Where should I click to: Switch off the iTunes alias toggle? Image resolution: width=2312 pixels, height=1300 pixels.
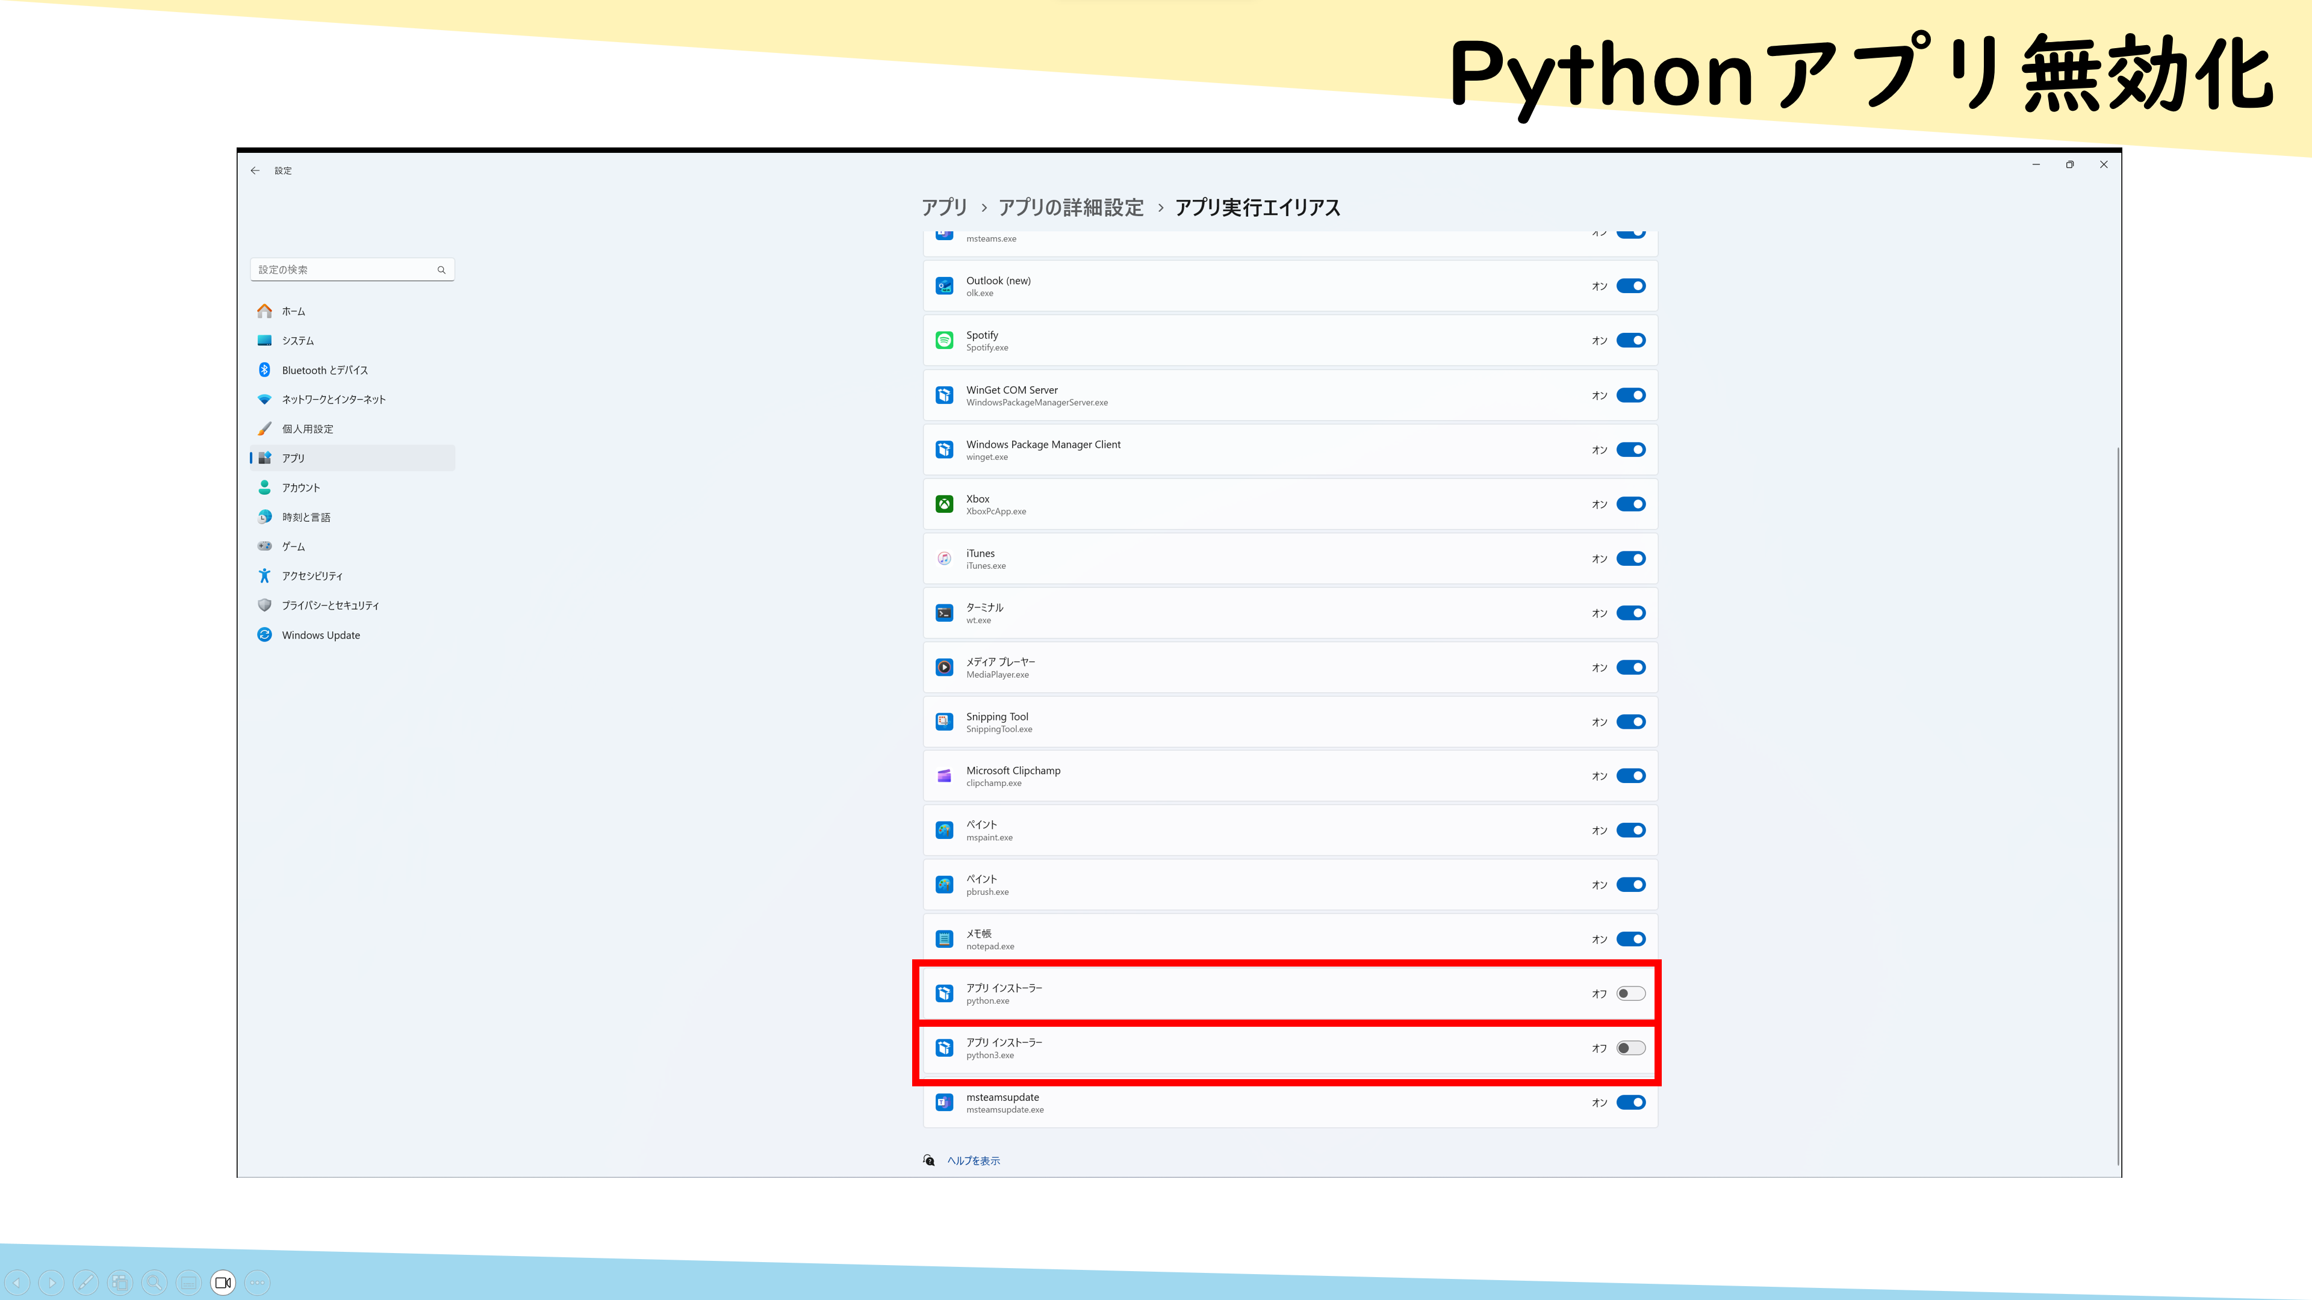pos(1631,559)
